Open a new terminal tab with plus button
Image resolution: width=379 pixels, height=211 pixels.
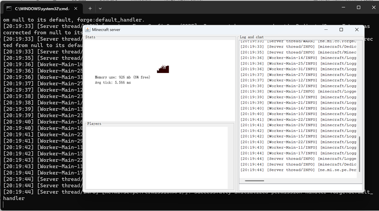(90, 8)
